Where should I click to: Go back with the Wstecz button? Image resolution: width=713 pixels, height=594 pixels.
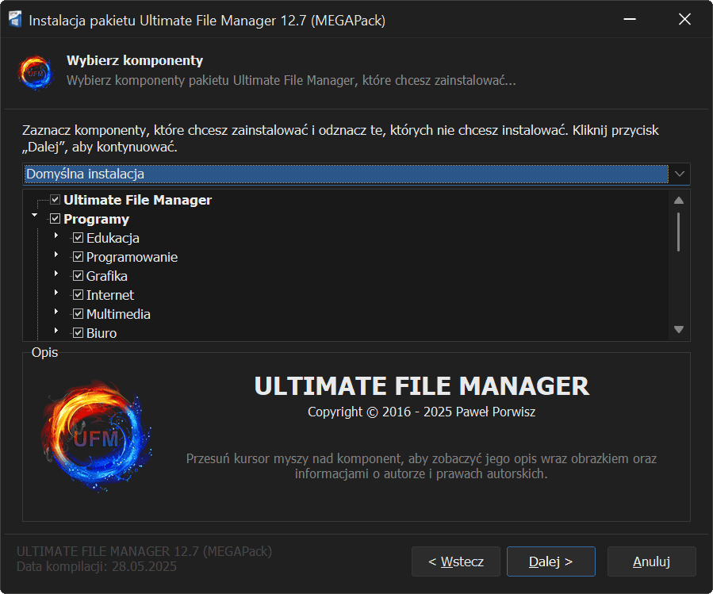(x=455, y=561)
